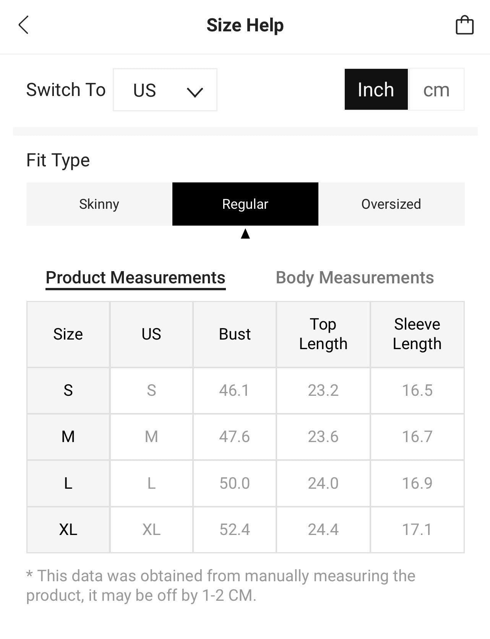Select the Oversized fit type
The height and width of the screenshot is (639, 490).
click(x=391, y=204)
